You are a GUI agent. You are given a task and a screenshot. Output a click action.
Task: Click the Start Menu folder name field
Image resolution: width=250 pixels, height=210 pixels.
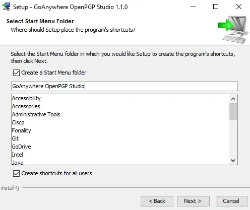[124, 86]
